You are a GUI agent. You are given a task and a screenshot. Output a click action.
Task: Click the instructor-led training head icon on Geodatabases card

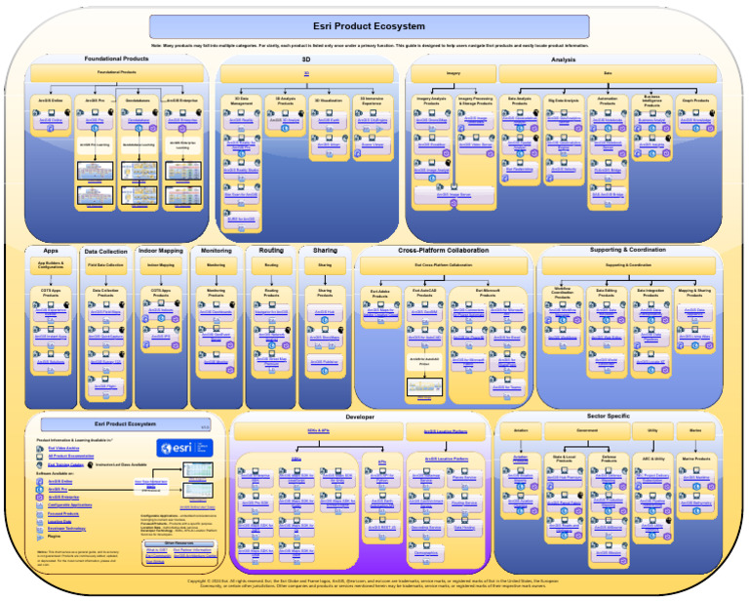pyautogui.click(x=155, y=112)
